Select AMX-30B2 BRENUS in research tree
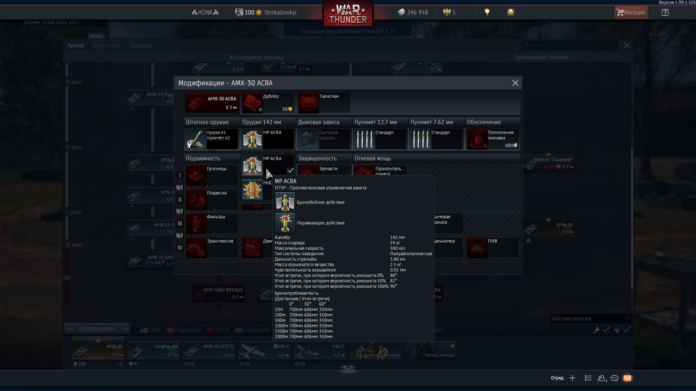The image size is (696, 391). tap(218, 293)
